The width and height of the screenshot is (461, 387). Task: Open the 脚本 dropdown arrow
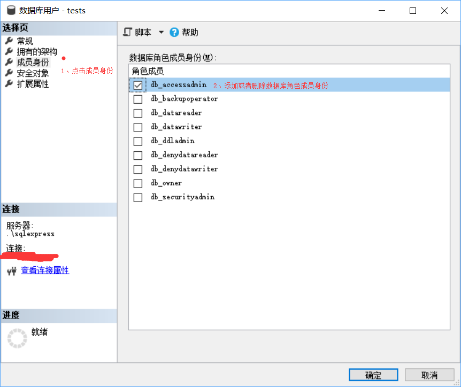click(x=161, y=32)
